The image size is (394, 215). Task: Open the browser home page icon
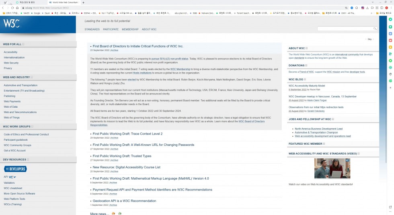click(17, 8)
